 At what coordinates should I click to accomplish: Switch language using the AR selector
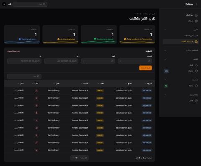coord(10,4)
